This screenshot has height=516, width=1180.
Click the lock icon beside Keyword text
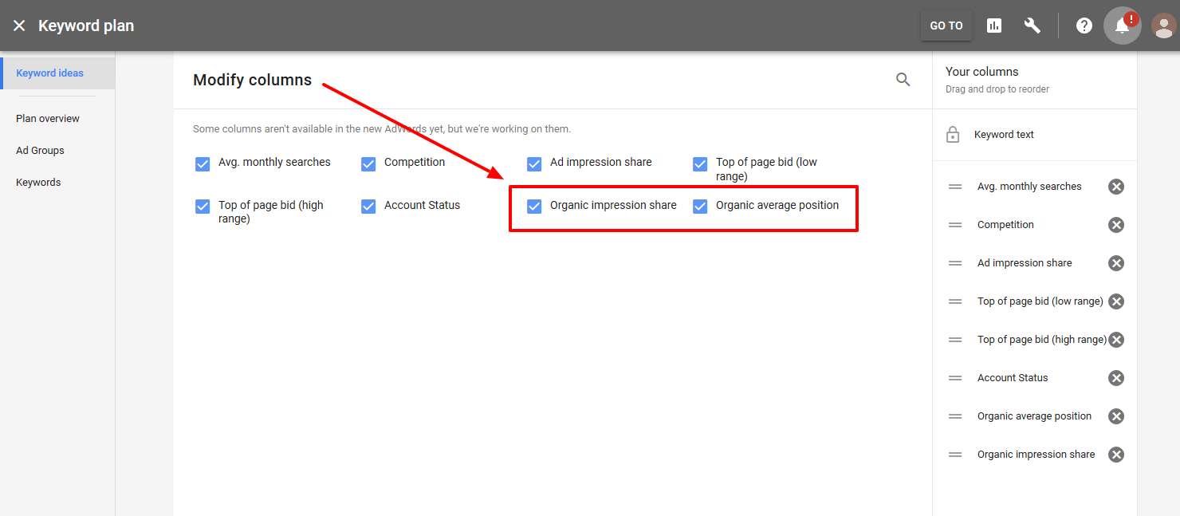click(952, 134)
